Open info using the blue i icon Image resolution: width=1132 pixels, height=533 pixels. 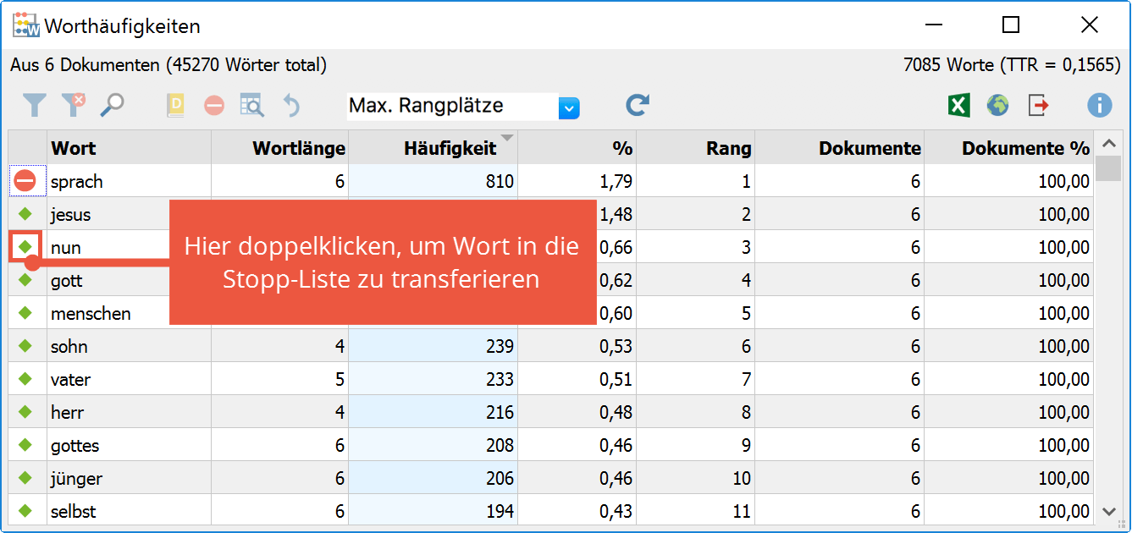click(x=1099, y=105)
